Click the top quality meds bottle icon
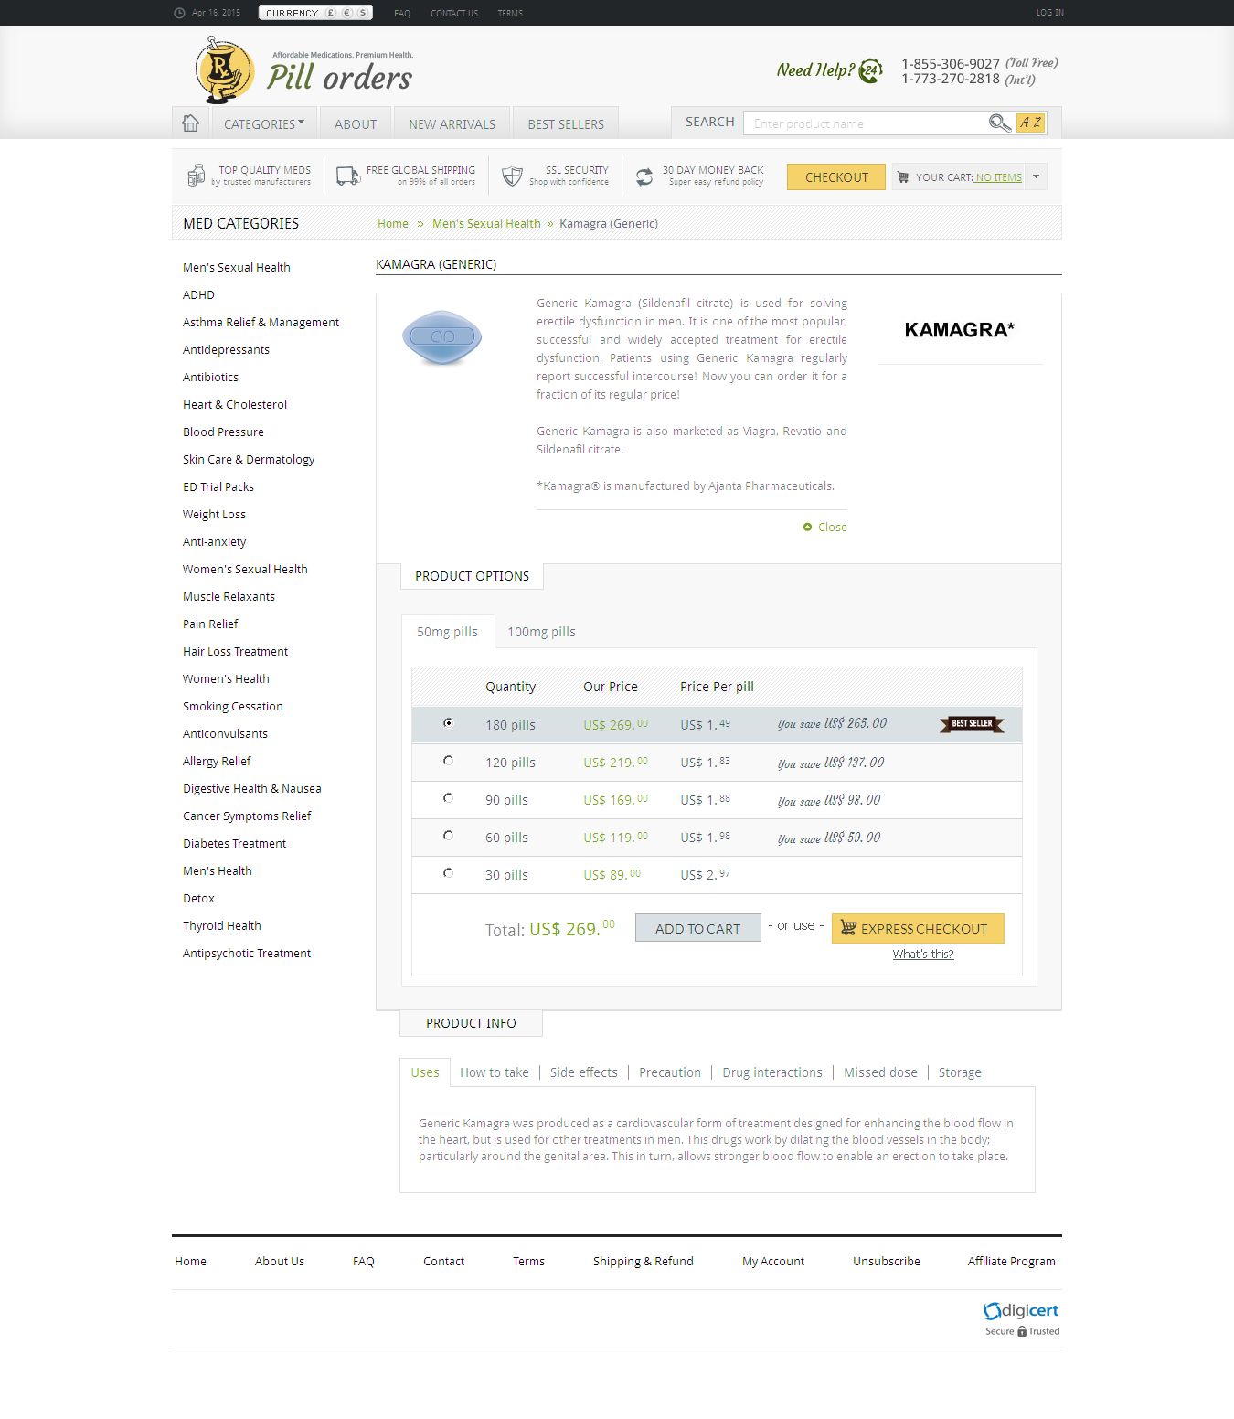Viewport: 1234px width, 1419px height. (196, 175)
